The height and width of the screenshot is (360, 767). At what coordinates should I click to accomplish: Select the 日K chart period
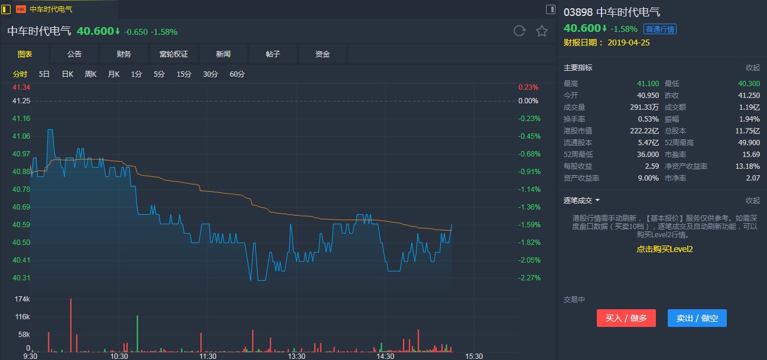[67, 74]
